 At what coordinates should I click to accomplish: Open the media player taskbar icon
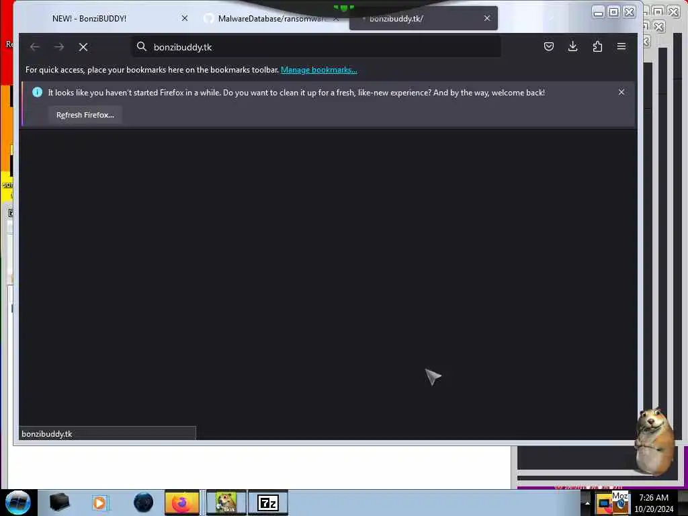tap(99, 503)
